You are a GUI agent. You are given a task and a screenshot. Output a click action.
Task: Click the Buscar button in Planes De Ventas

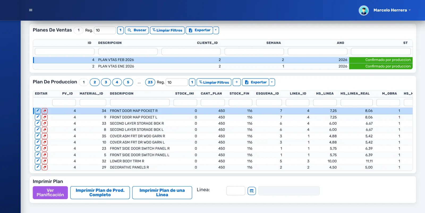point(137,30)
